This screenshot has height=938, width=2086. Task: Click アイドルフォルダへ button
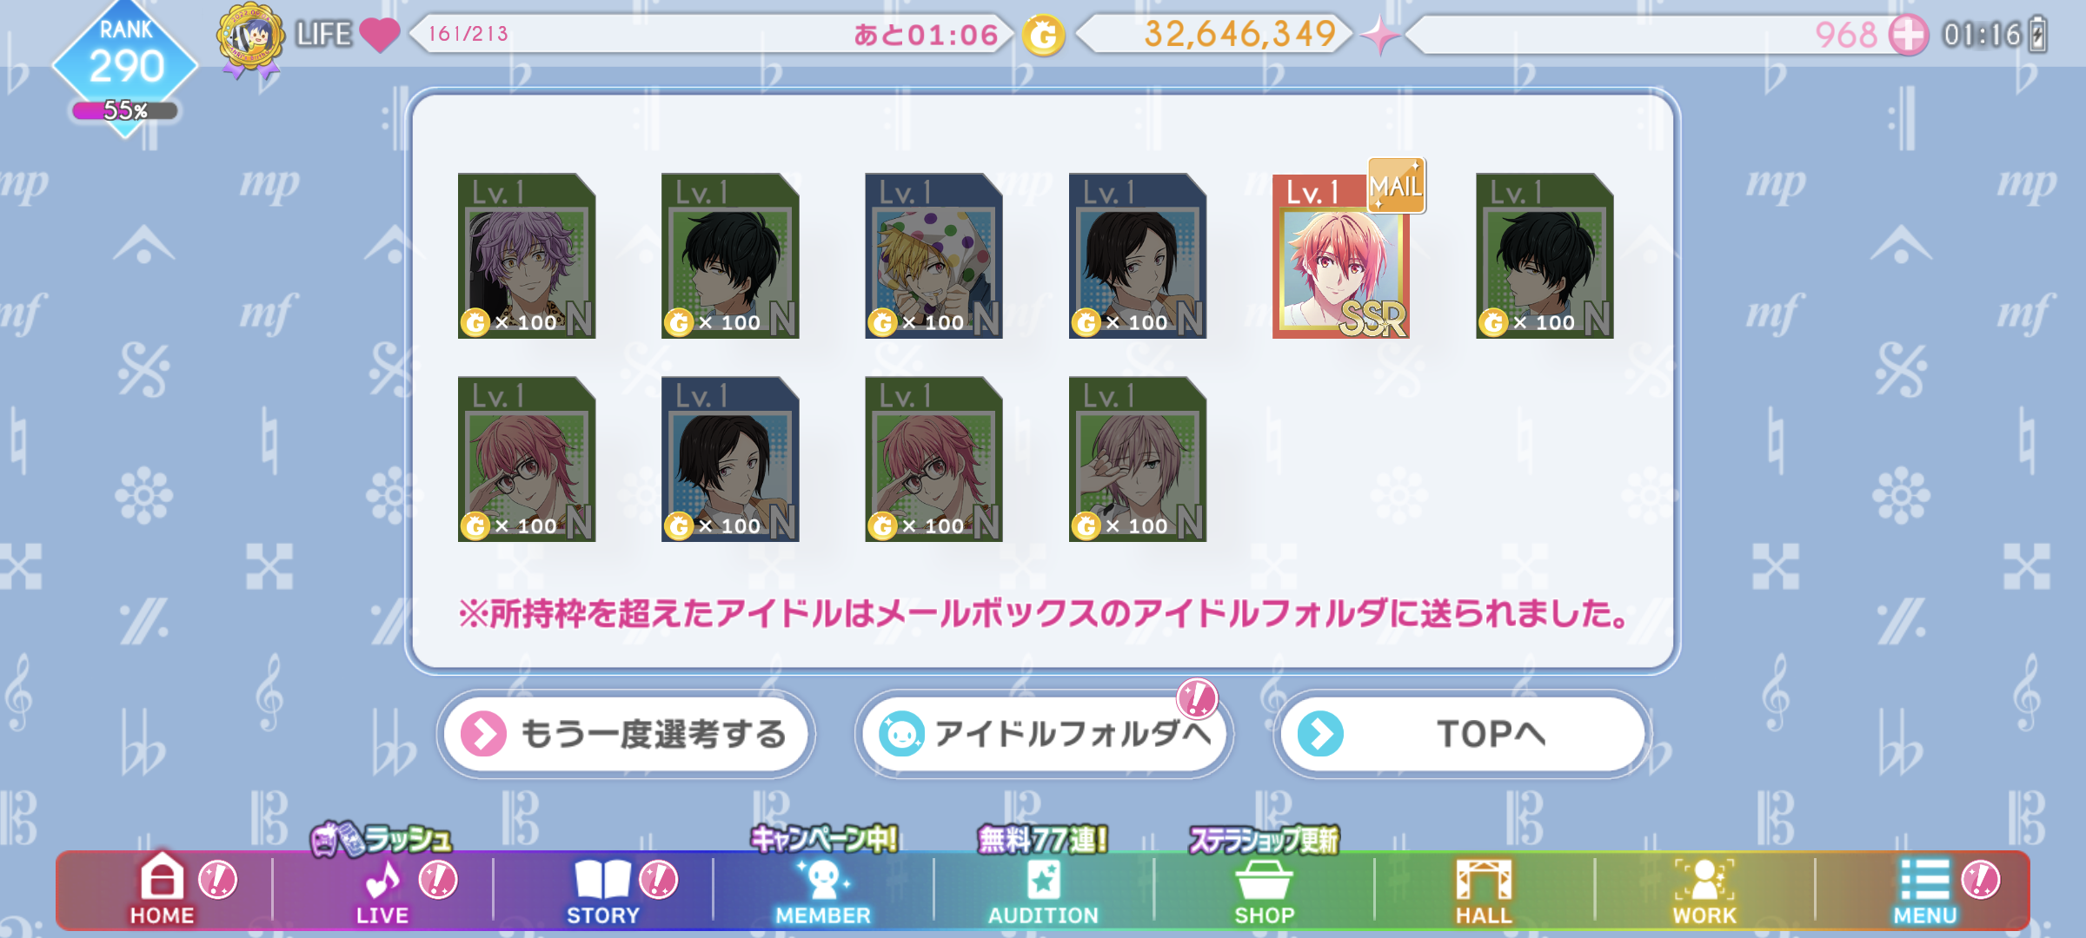point(1044,734)
